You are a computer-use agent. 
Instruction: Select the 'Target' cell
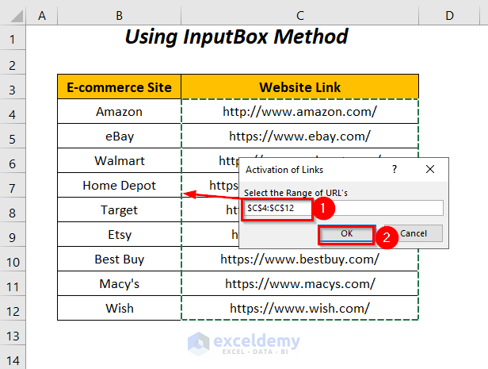click(119, 209)
